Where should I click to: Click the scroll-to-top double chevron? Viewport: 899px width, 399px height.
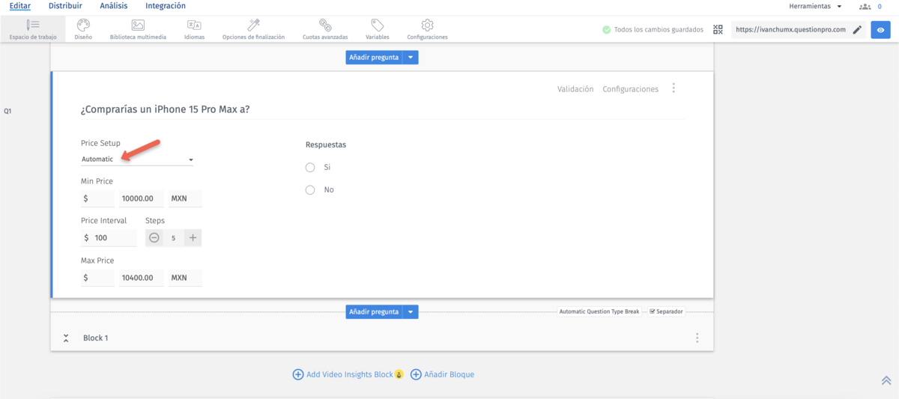click(886, 380)
